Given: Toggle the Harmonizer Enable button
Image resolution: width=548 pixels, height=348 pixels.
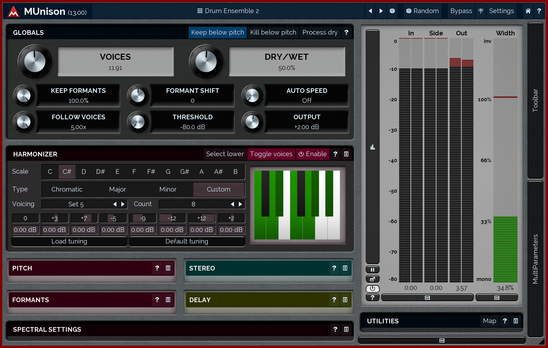Looking at the screenshot, I should click(313, 154).
